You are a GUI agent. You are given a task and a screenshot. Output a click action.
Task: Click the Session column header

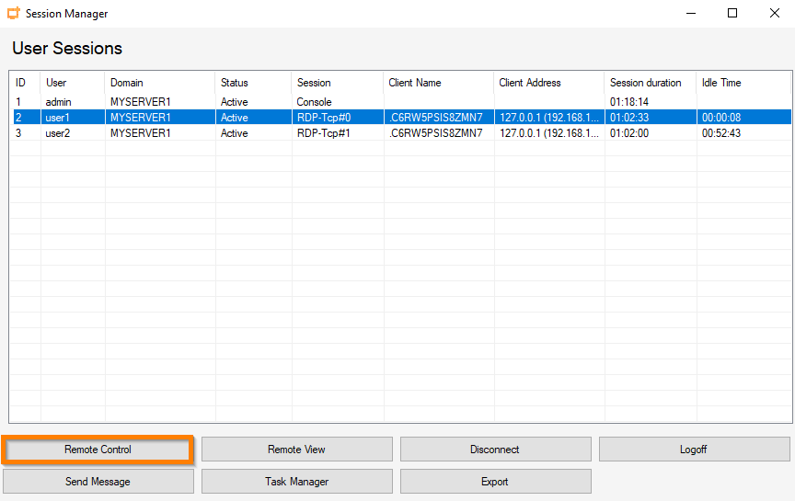click(337, 83)
